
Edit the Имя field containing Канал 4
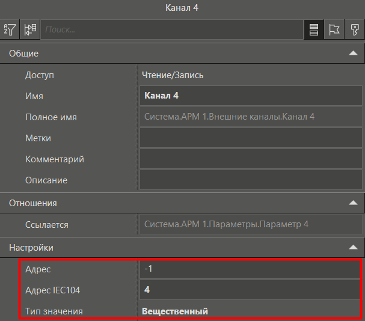pyautogui.click(x=250, y=96)
